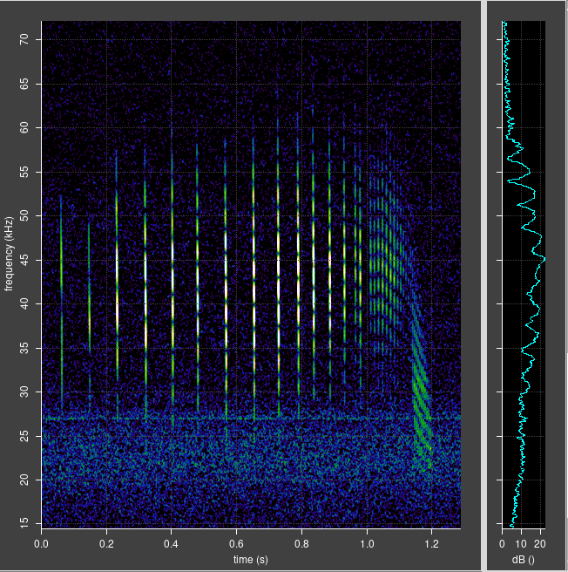The width and height of the screenshot is (568, 572).
Task: Click the 20 dB tick on spectrum axis
Action: (x=540, y=541)
